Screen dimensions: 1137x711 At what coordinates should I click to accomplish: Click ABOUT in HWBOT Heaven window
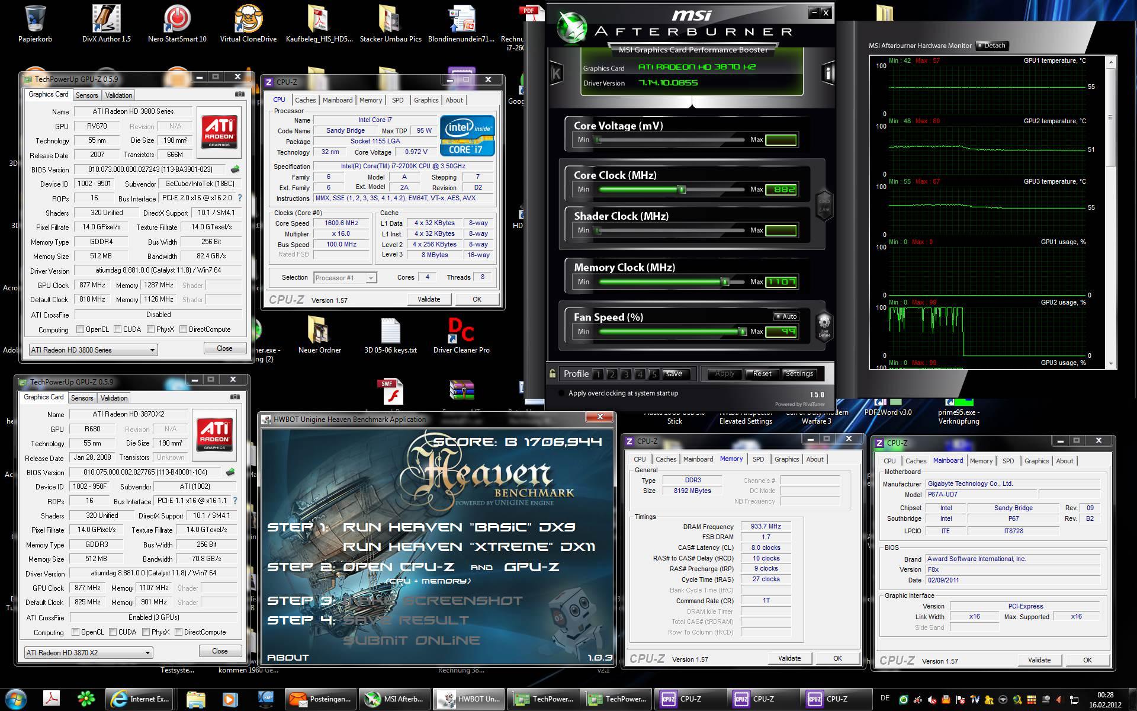(288, 657)
